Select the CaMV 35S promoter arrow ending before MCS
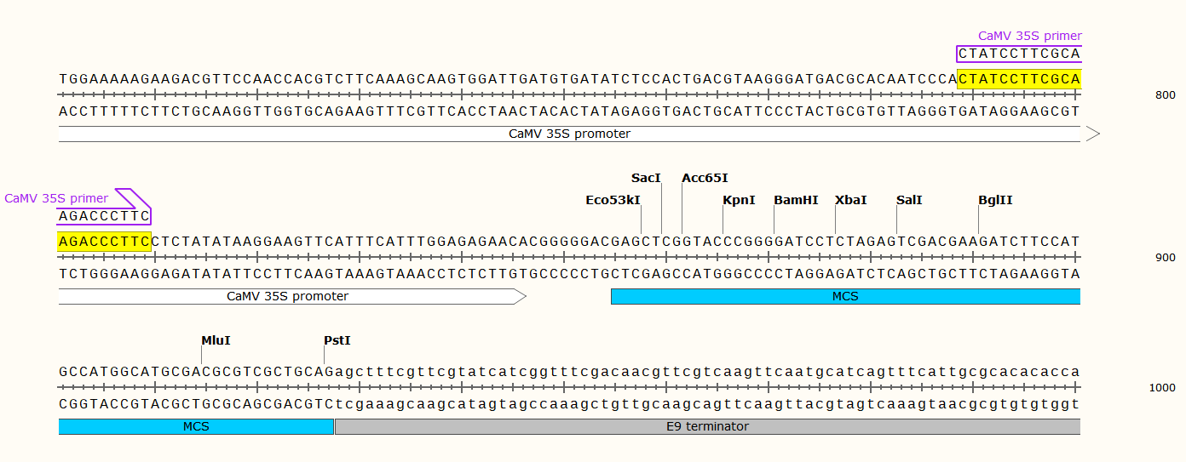Viewport: 1186px width, 462px height. [287, 296]
